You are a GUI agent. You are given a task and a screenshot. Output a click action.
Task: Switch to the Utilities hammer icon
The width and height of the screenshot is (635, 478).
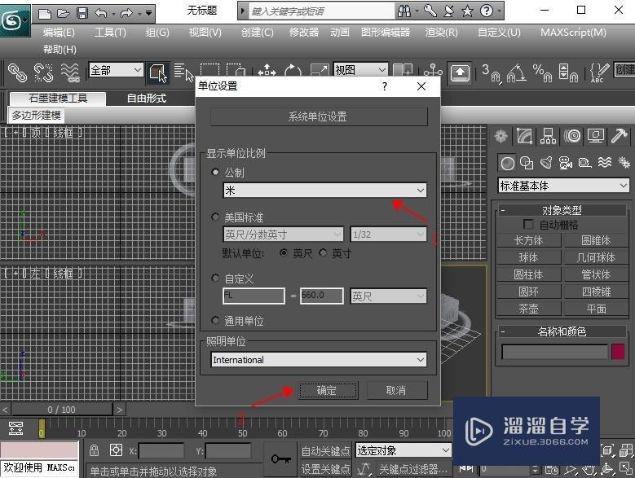click(x=619, y=136)
